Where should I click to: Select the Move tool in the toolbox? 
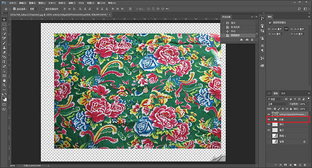4,19
